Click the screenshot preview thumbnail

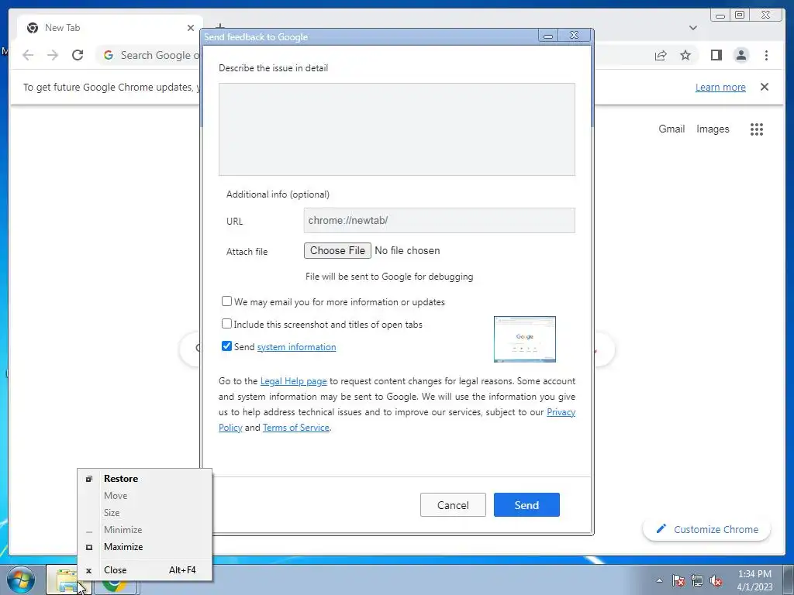coord(525,339)
